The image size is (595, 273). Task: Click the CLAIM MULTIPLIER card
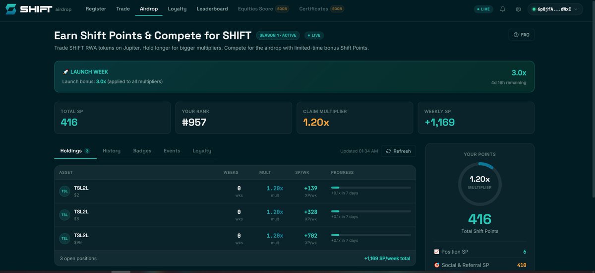(355, 118)
